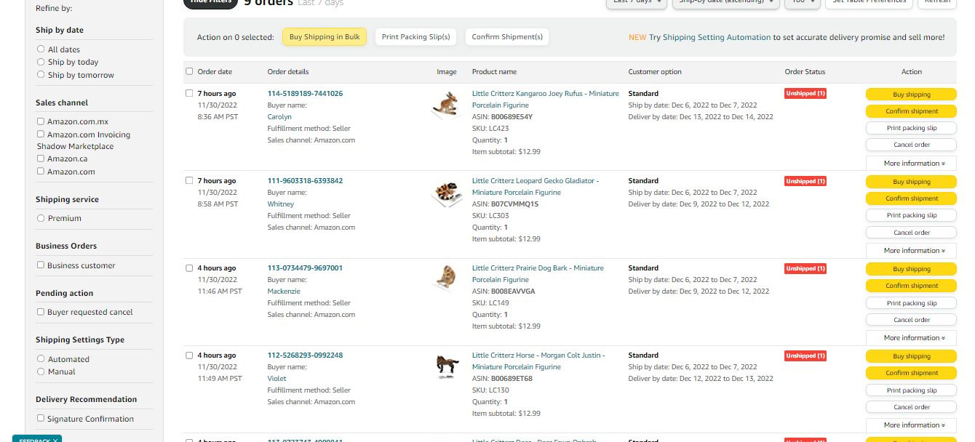
Task: Select the checkbox for Carolyn's order
Action: [x=190, y=93]
